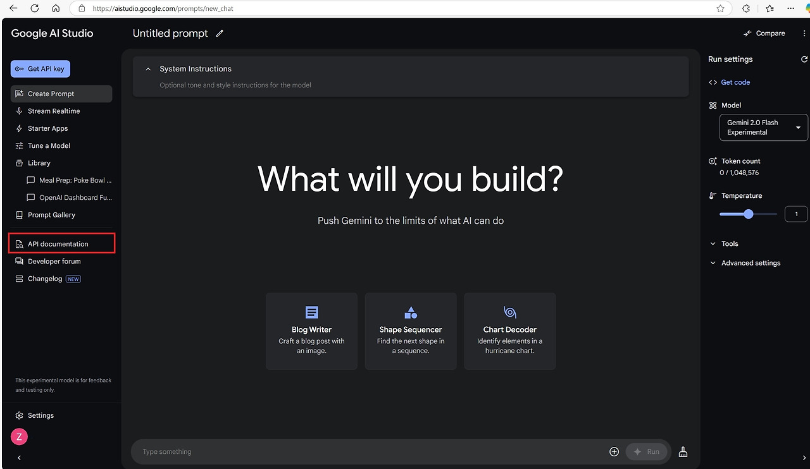Viewport: 810px width, 469px height.
Task: Select Create Prompt in the sidebar
Action: [61, 94]
